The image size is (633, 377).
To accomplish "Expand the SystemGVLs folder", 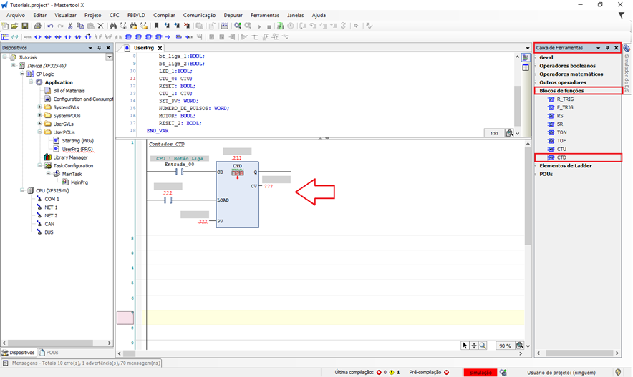I will click(x=39, y=107).
